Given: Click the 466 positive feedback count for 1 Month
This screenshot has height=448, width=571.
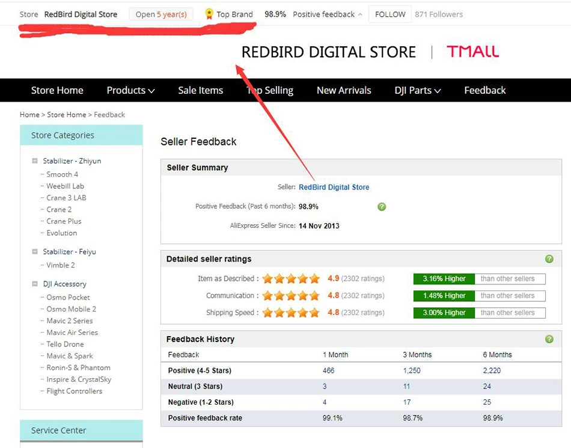Looking at the screenshot, I should tap(328, 370).
